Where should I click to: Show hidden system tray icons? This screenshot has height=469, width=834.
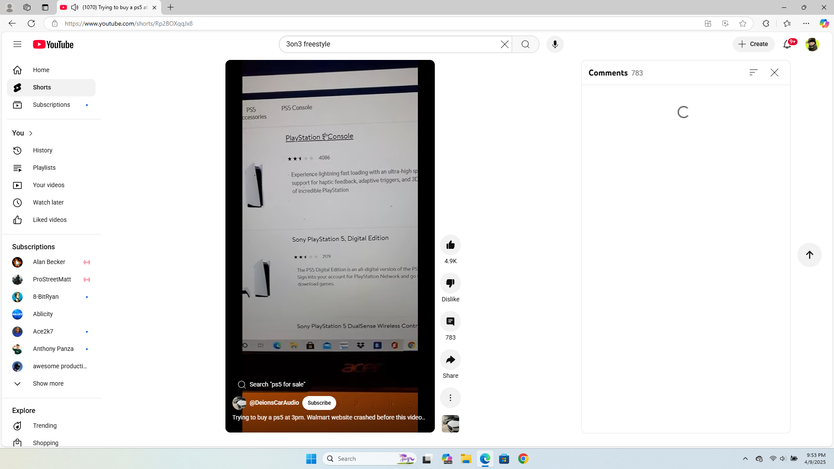pyautogui.click(x=745, y=459)
